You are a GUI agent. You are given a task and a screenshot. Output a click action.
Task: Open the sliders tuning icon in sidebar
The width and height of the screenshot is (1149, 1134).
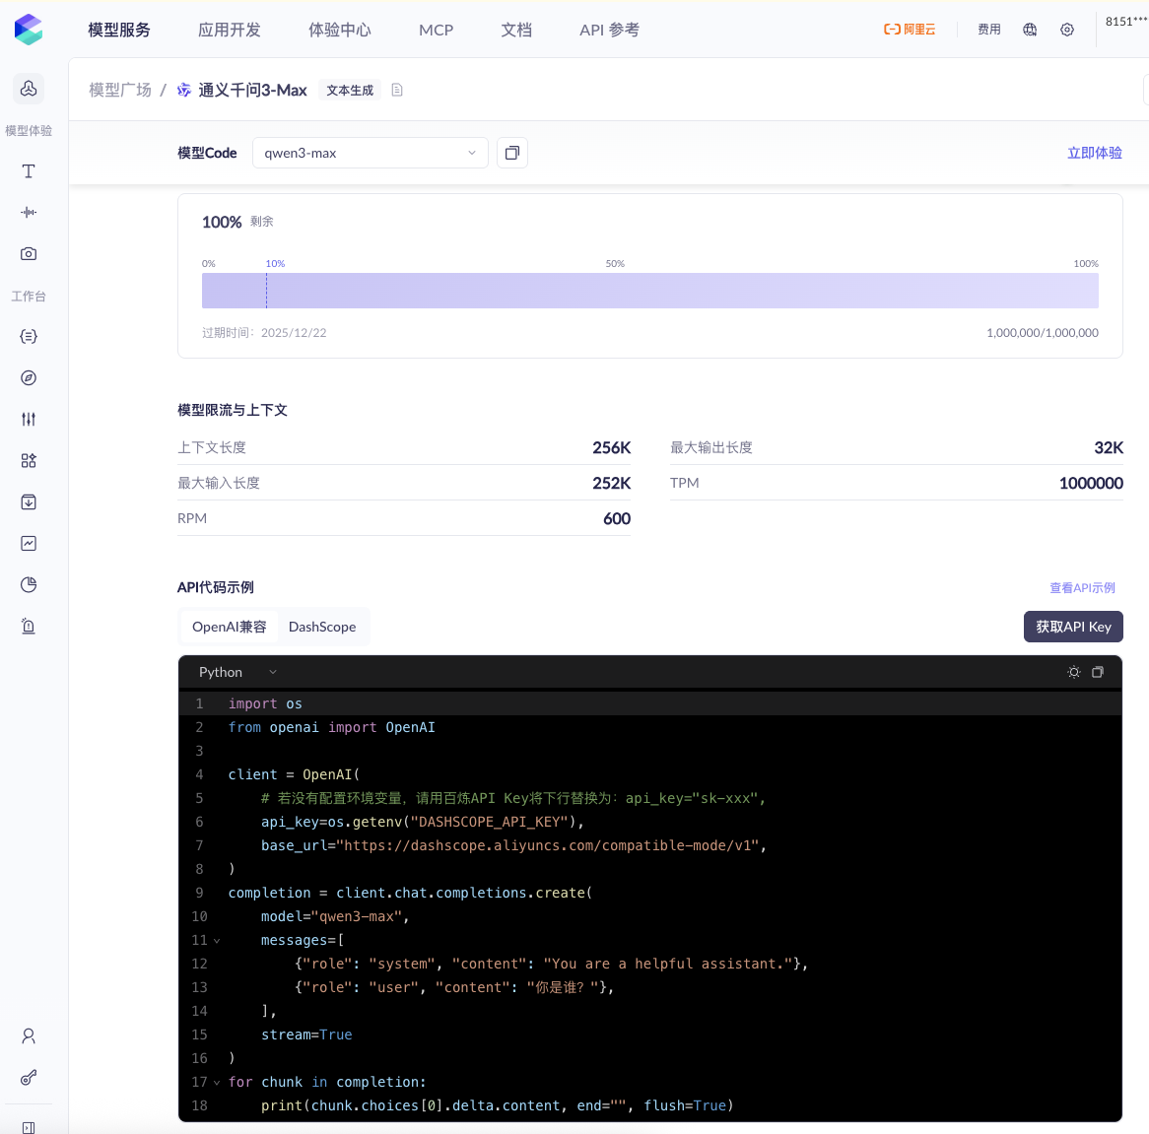[29, 420]
